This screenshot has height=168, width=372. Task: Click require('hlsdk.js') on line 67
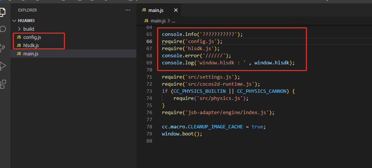tap(191, 48)
